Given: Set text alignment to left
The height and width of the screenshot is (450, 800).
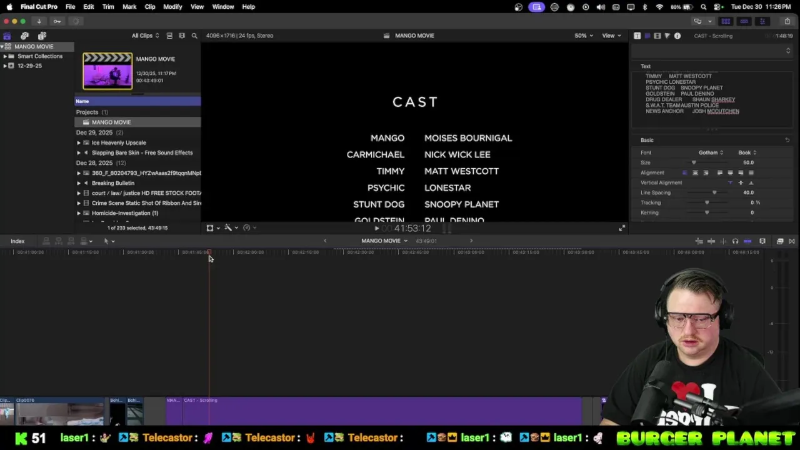Looking at the screenshot, I should [685, 172].
